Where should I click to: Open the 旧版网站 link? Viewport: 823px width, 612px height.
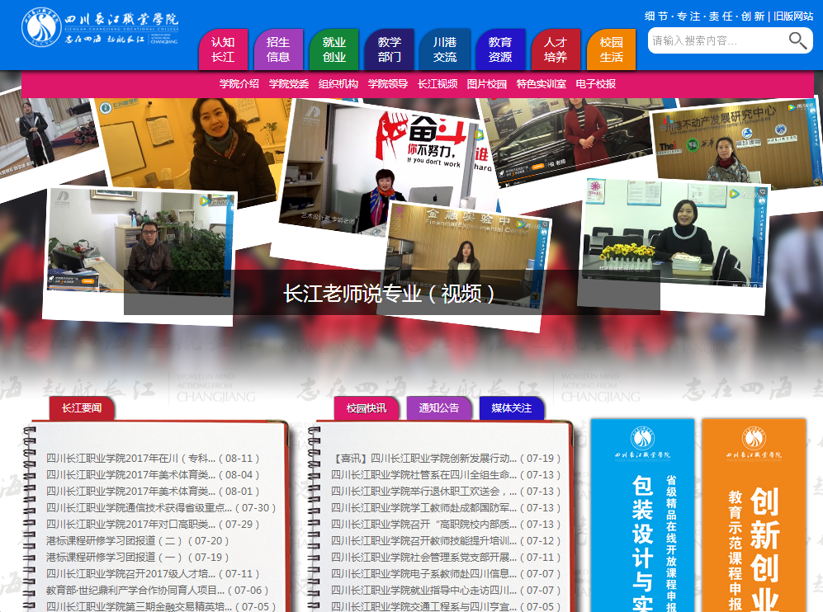click(x=793, y=16)
